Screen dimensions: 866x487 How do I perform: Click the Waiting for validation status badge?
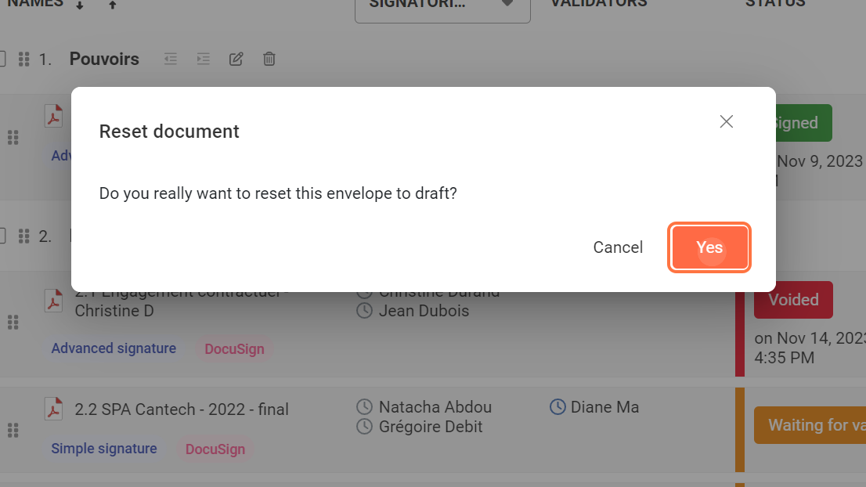[809, 425]
